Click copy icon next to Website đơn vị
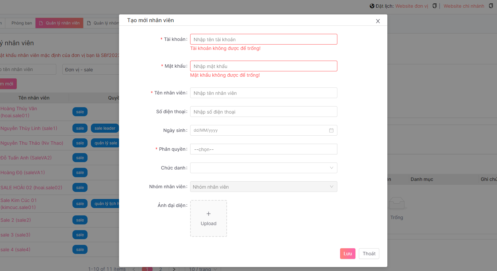This screenshot has width=497, height=271. click(x=434, y=6)
